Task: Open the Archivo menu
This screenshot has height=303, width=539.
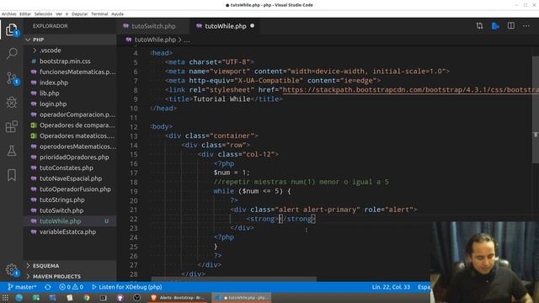Action: click(x=8, y=14)
